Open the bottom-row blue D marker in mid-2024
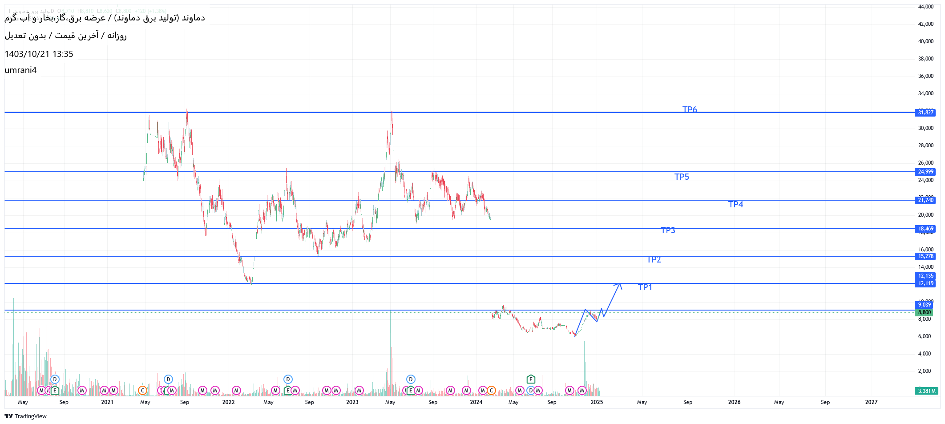The width and height of the screenshot is (945, 424). (530, 391)
